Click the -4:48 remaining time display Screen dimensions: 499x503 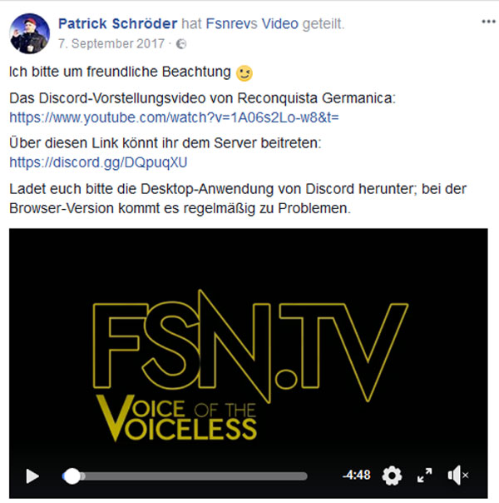[356, 475]
